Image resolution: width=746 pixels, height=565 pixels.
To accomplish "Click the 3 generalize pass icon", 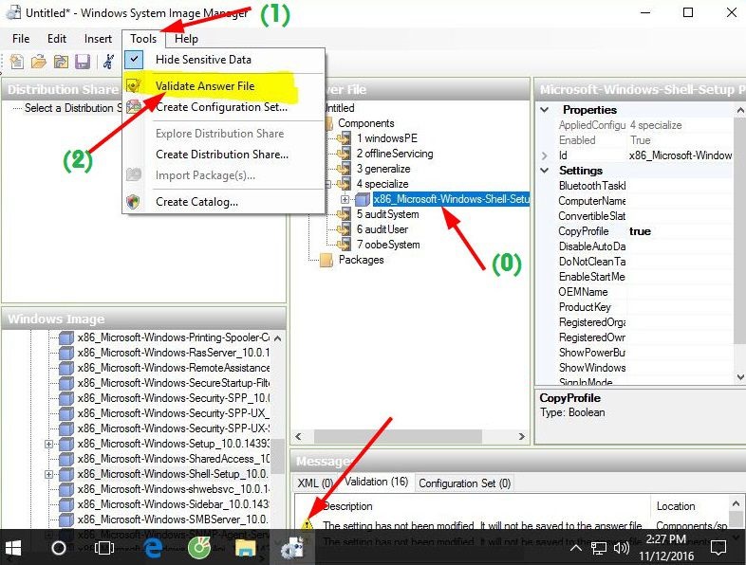I will [x=344, y=169].
